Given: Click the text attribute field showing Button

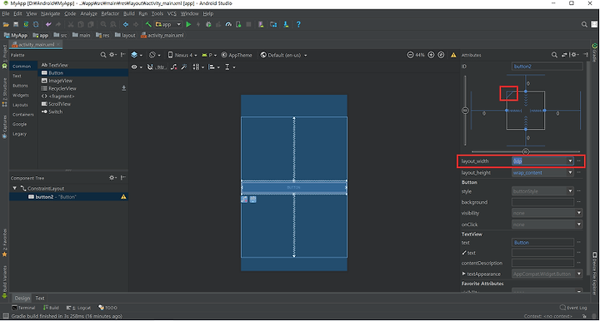Looking at the screenshot, I should [542, 243].
